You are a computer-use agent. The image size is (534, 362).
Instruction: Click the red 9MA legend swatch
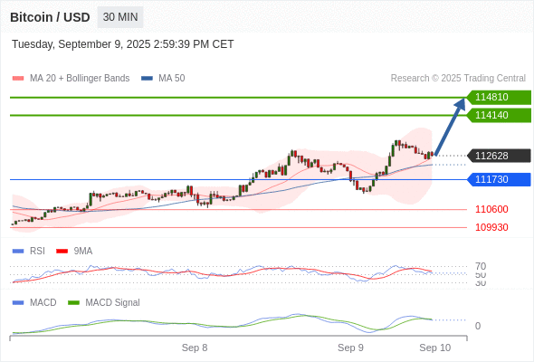tap(62, 252)
